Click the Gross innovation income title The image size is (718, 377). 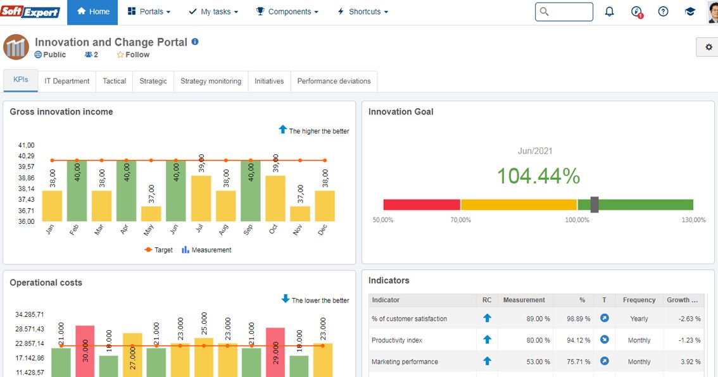pyautogui.click(x=61, y=111)
